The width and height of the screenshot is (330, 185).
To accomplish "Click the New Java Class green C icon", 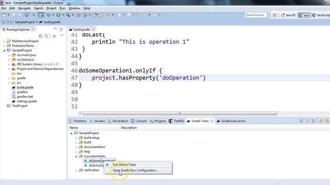I will click(x=85, y=15).
